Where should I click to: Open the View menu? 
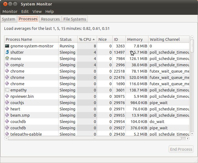pos(37,12)
